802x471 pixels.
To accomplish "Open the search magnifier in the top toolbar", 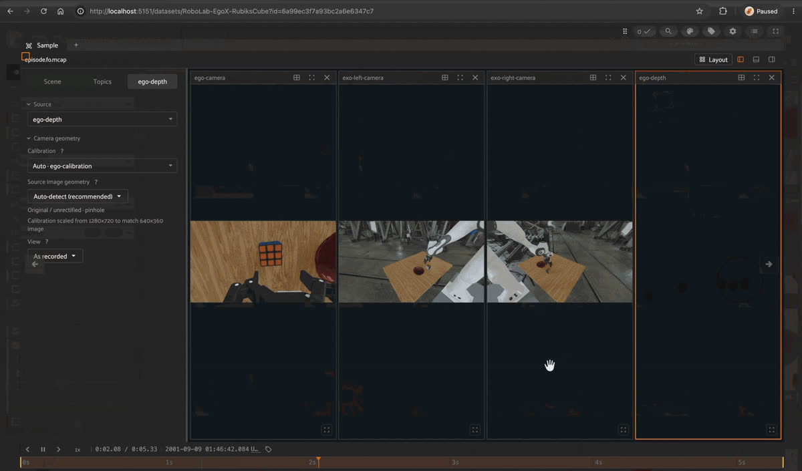I will (668, 31).
